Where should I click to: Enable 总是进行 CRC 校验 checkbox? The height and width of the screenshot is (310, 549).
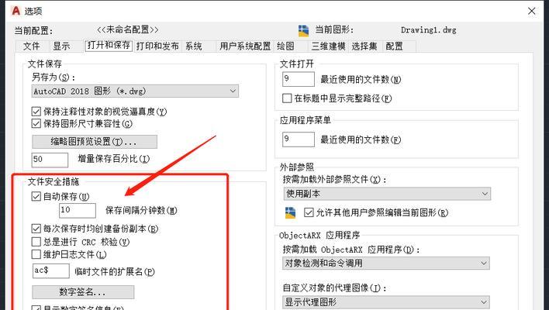tap(36, 242)
